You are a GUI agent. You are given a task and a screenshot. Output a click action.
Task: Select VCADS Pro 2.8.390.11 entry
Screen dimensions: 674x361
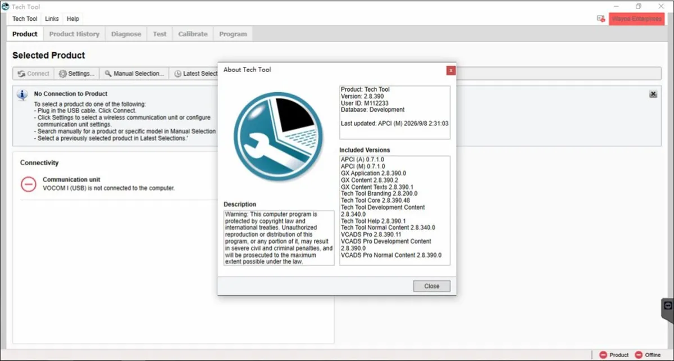coord(371,234)
